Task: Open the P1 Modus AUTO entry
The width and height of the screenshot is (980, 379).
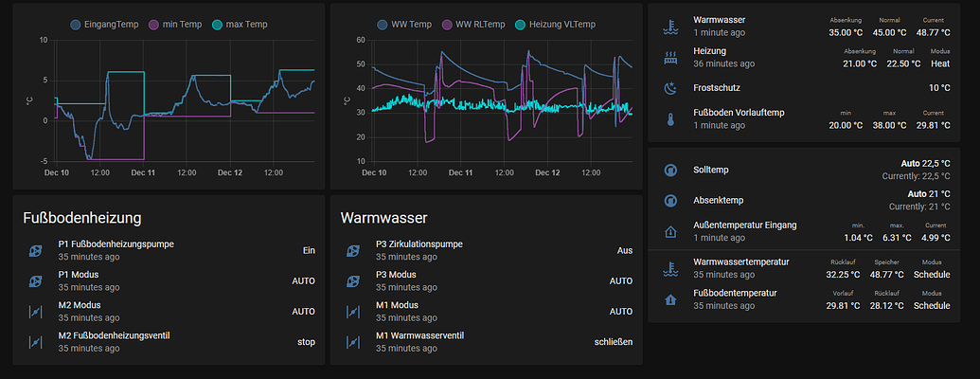Action: 303,281
